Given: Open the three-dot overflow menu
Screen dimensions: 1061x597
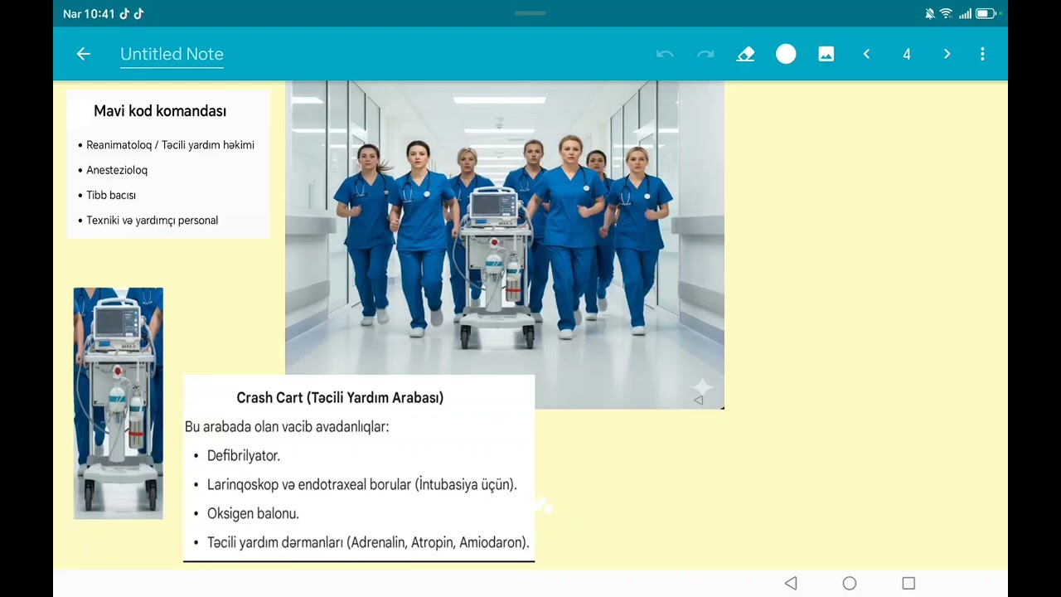Looking at the screenshot, I should [x=982, y=54].
